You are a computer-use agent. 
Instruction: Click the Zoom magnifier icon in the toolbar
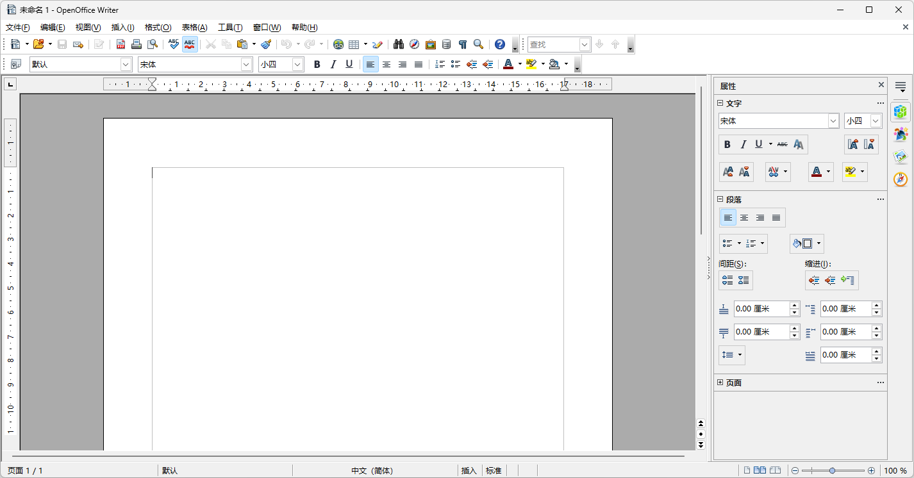click(x=478, y=44)
